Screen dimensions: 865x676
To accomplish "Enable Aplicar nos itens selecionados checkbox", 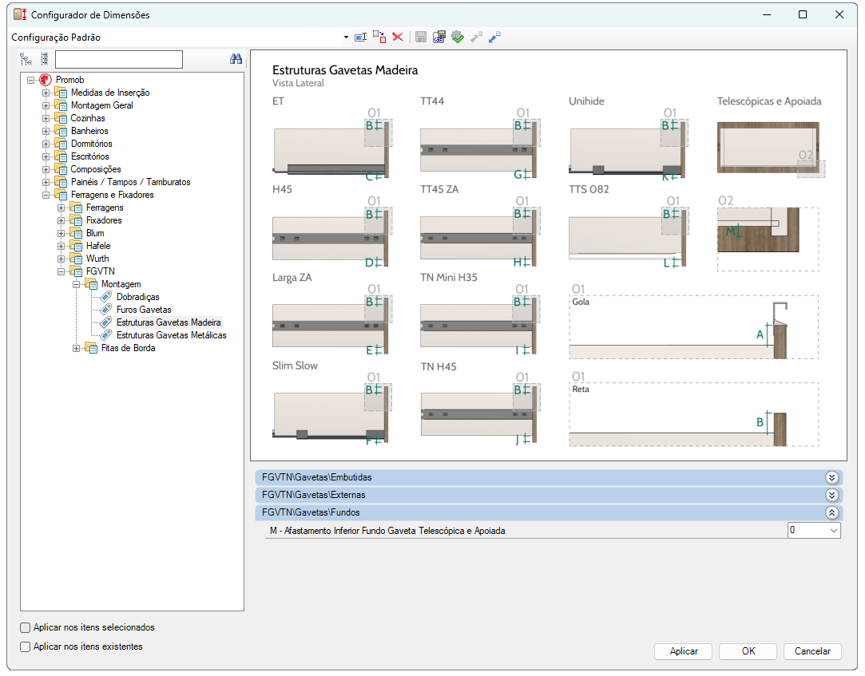I will (26, 628).
